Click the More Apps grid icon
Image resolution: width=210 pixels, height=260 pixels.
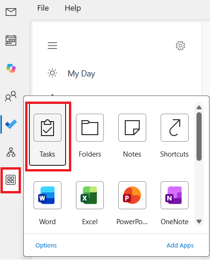[x=11, y=180]
